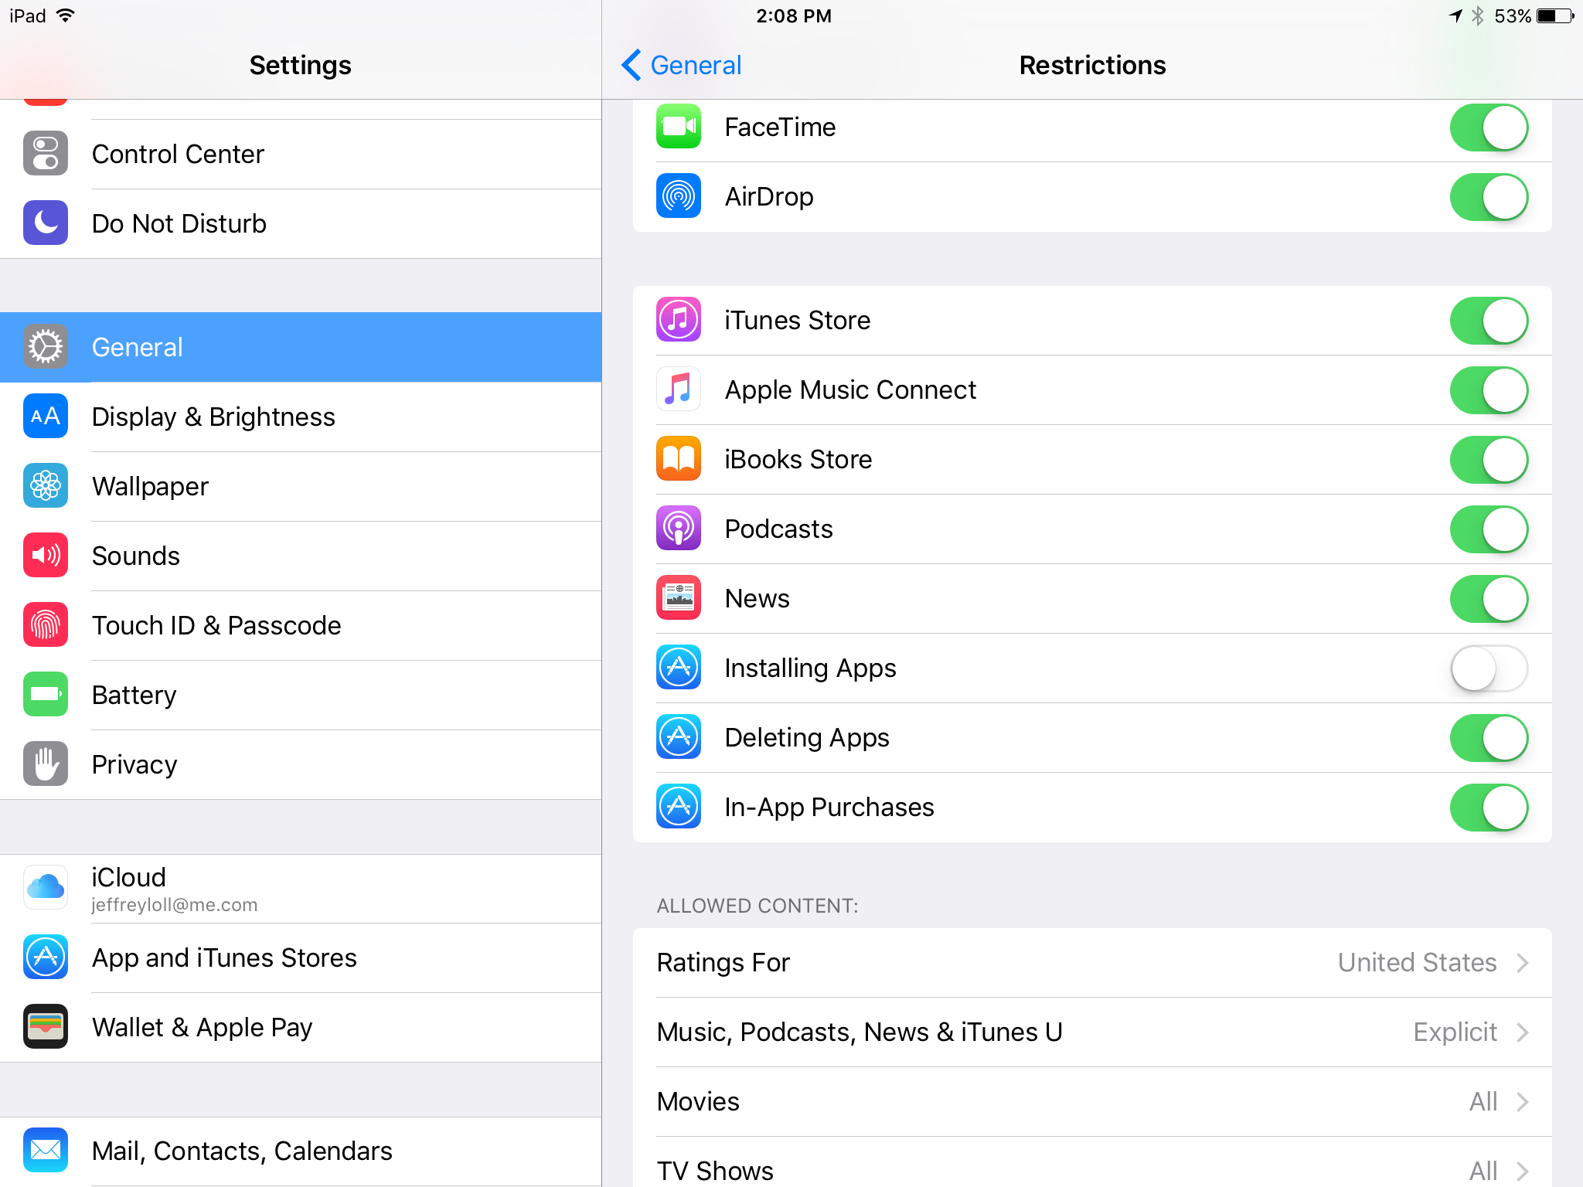The image size is (1583, 1187).
Task: Select Display & Brightness in sidebar
Action: click(x=213, y=417)
